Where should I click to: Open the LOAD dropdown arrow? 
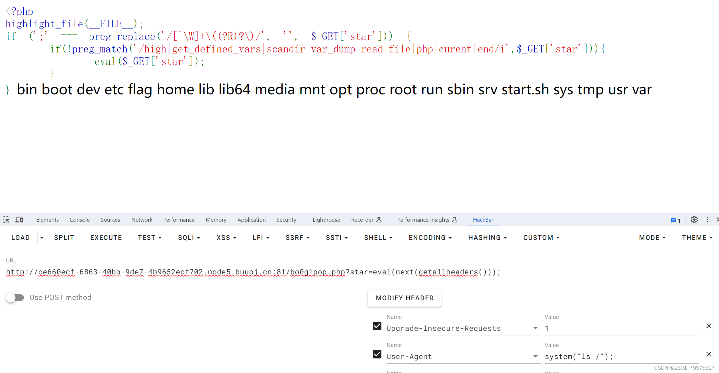42,238
